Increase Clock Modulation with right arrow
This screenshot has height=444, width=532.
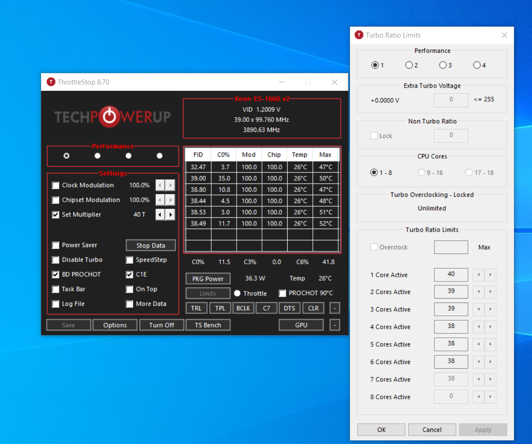(170, 185)
